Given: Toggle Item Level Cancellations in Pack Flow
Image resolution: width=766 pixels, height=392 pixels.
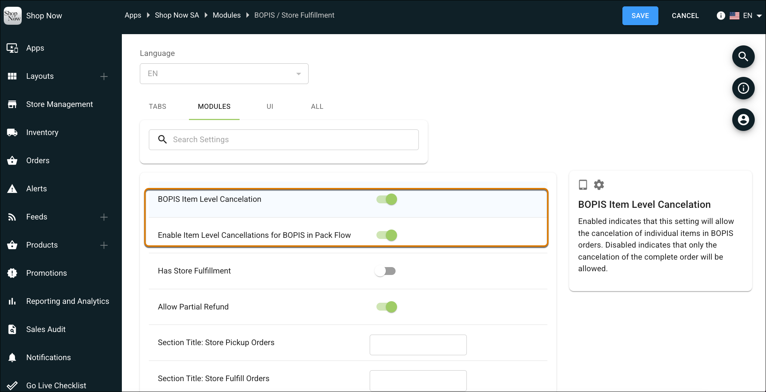Looking at the screenshot, I should pos(387,235).
